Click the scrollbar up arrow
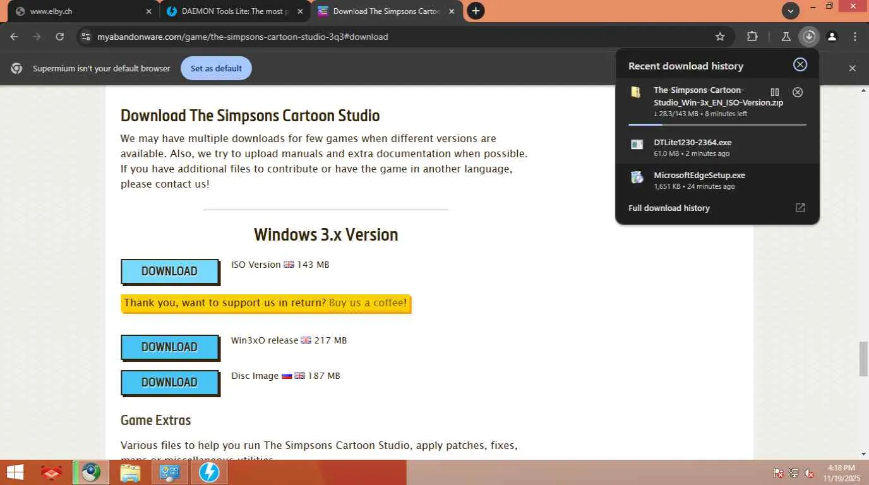 (x=863, y=91)
